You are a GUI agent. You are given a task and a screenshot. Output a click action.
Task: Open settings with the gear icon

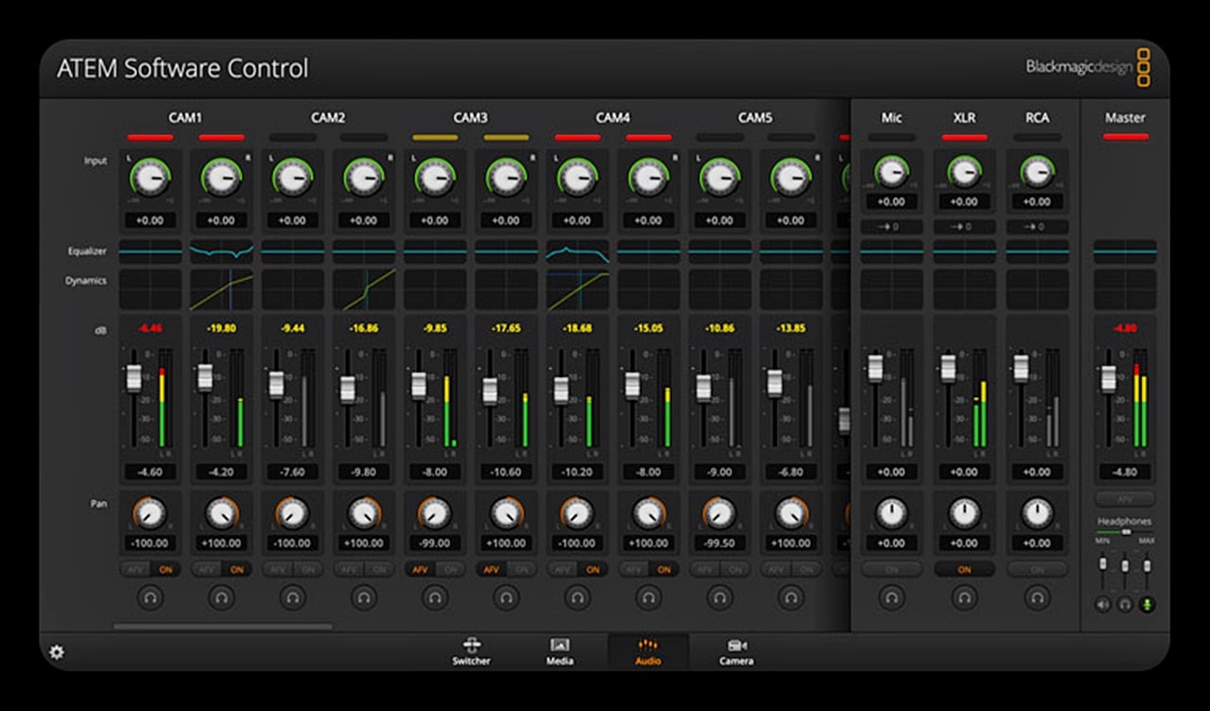[57, 651]
